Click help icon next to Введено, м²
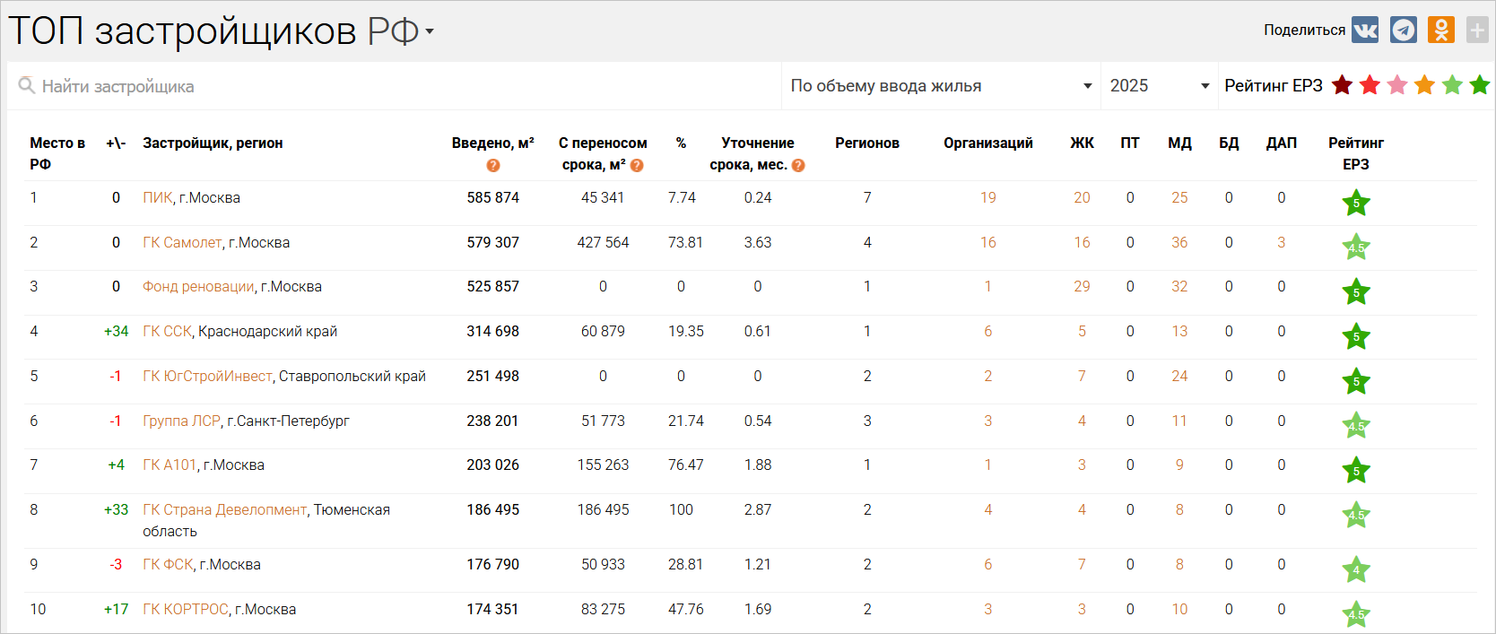 click(493, 166)
